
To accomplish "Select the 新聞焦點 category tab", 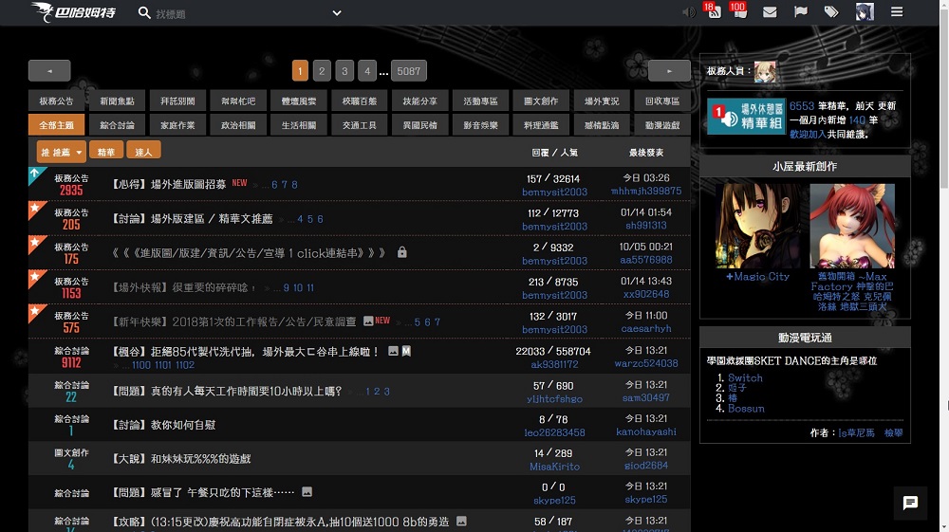I will coord(118,101).
